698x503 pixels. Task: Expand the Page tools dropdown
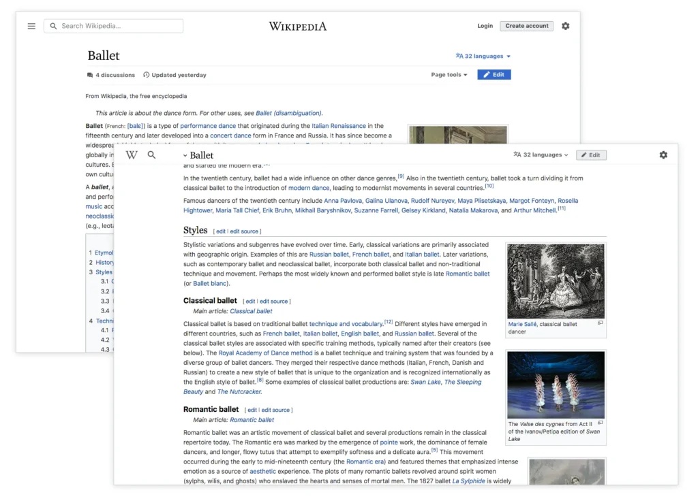(x=449, y=75)
